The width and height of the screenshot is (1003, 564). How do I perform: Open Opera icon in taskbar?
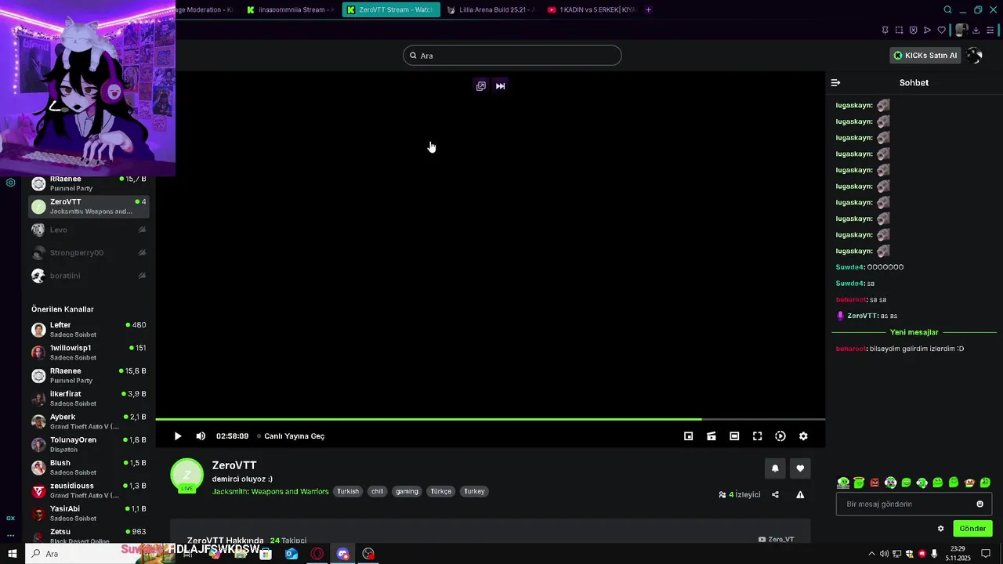click(x=317, y=554)
